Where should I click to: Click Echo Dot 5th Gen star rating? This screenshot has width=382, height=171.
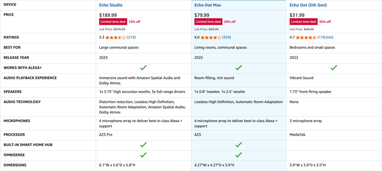point(306,38)
